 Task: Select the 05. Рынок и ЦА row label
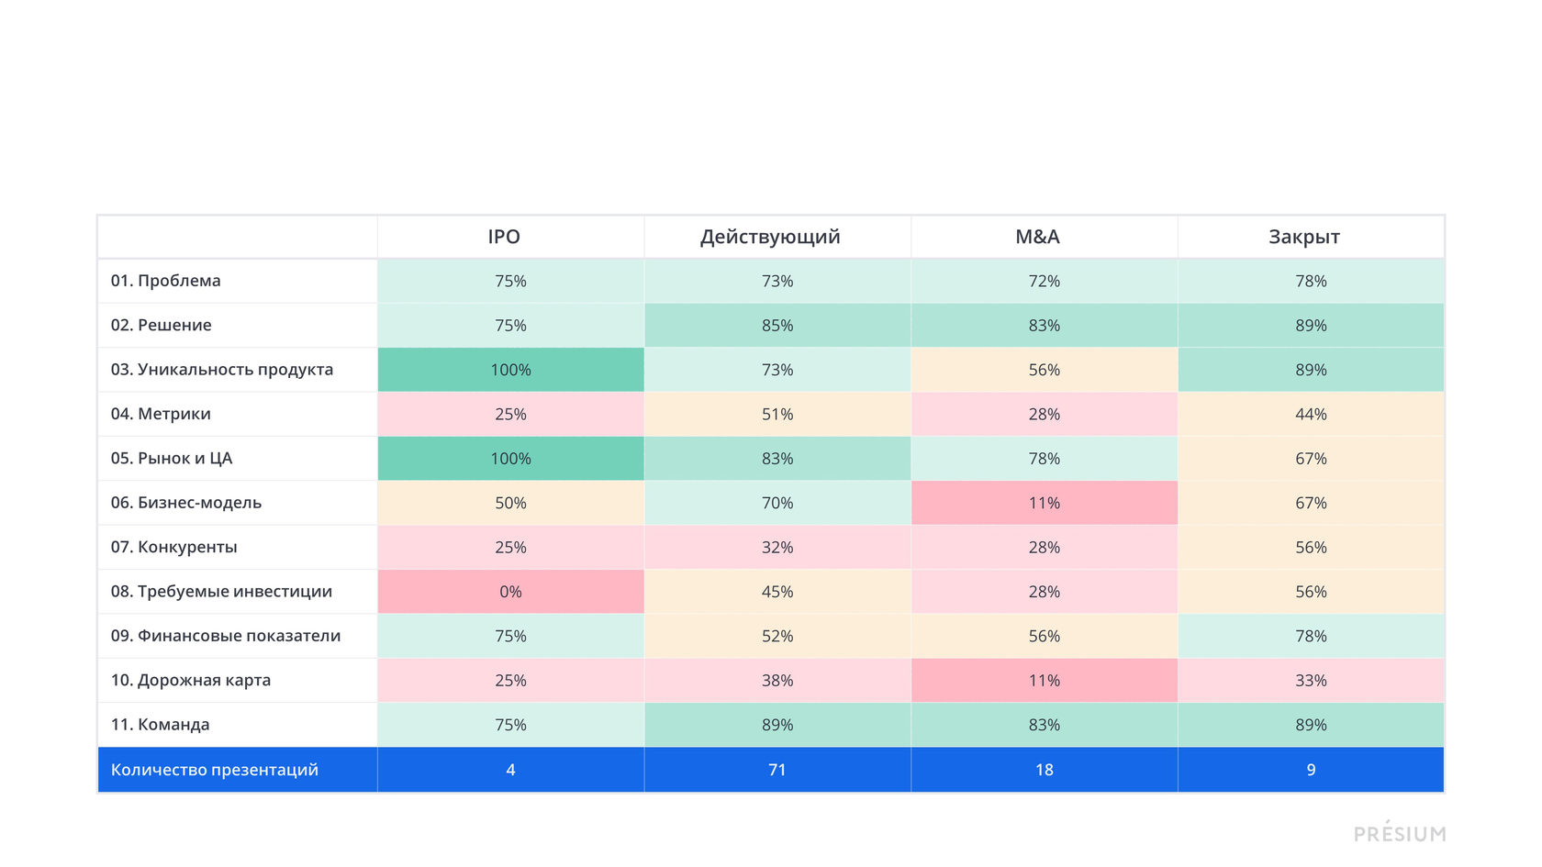172,459
